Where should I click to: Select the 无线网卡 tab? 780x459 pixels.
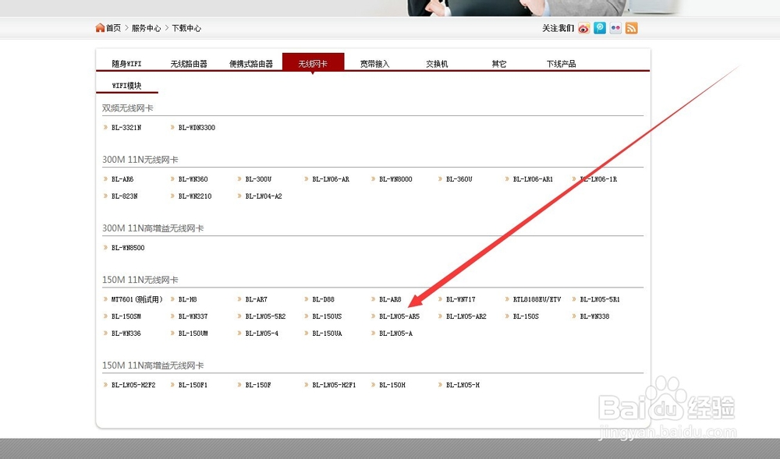313,62
